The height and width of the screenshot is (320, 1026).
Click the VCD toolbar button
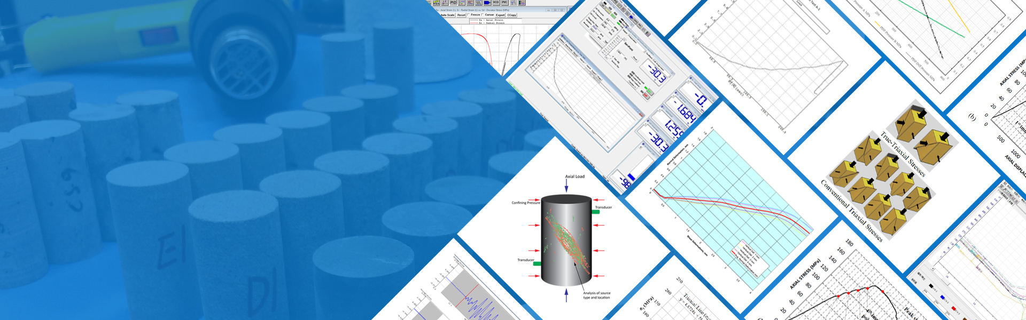coord(495,3)
